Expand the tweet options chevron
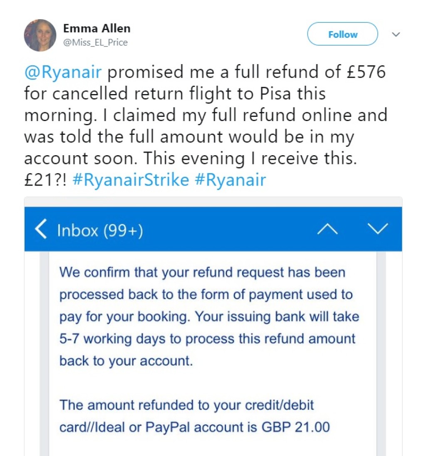 (x=396, y=35)
